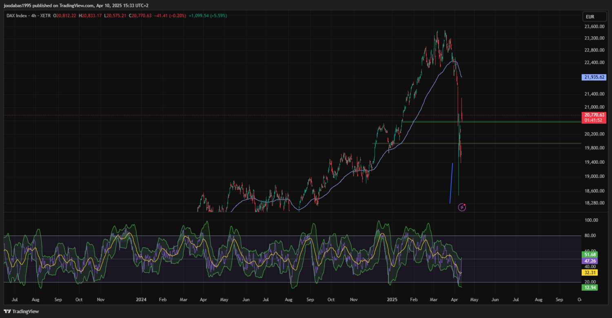The width and height of the screenshot is (612, 318).
Task: Click the red close value C20,770.63 in the legend
Action: tap(140, 16)
